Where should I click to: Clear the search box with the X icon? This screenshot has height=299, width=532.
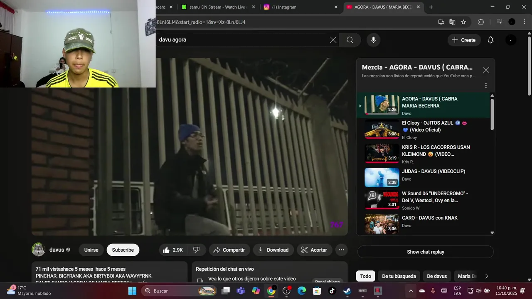333,40
